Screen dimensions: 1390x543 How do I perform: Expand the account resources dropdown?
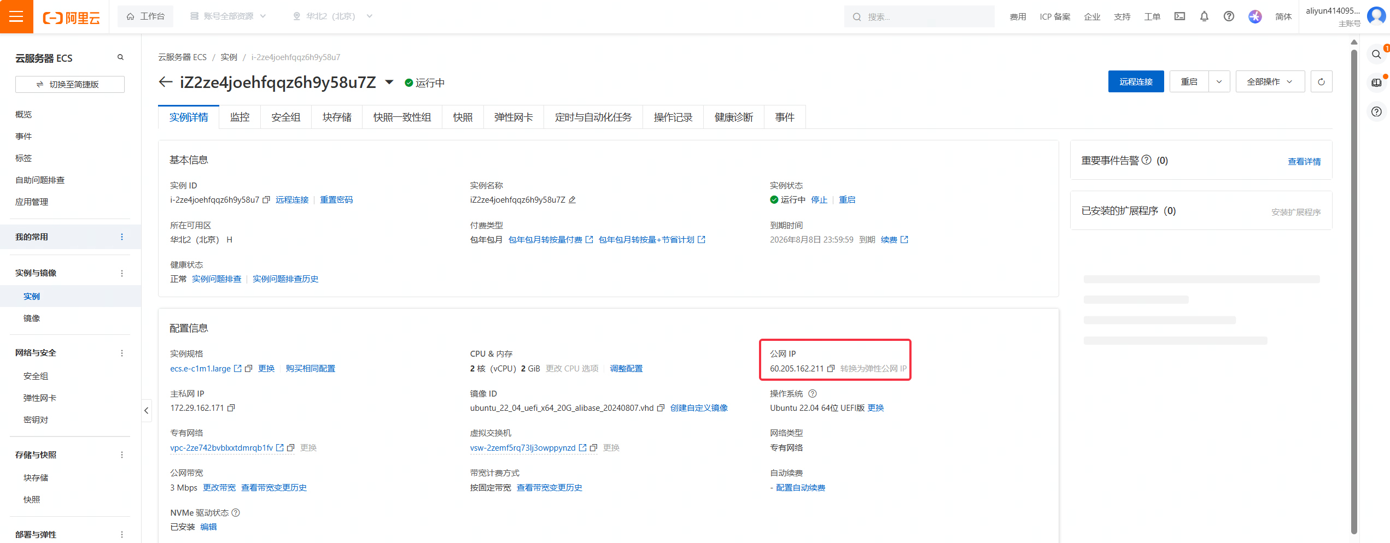[228, 16]
